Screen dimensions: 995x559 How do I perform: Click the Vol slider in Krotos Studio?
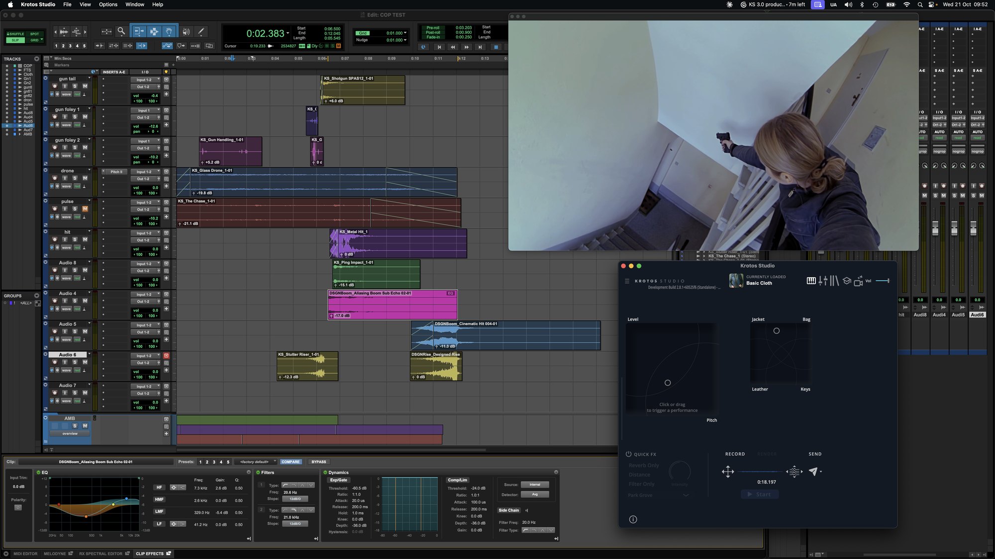[882, 281]
